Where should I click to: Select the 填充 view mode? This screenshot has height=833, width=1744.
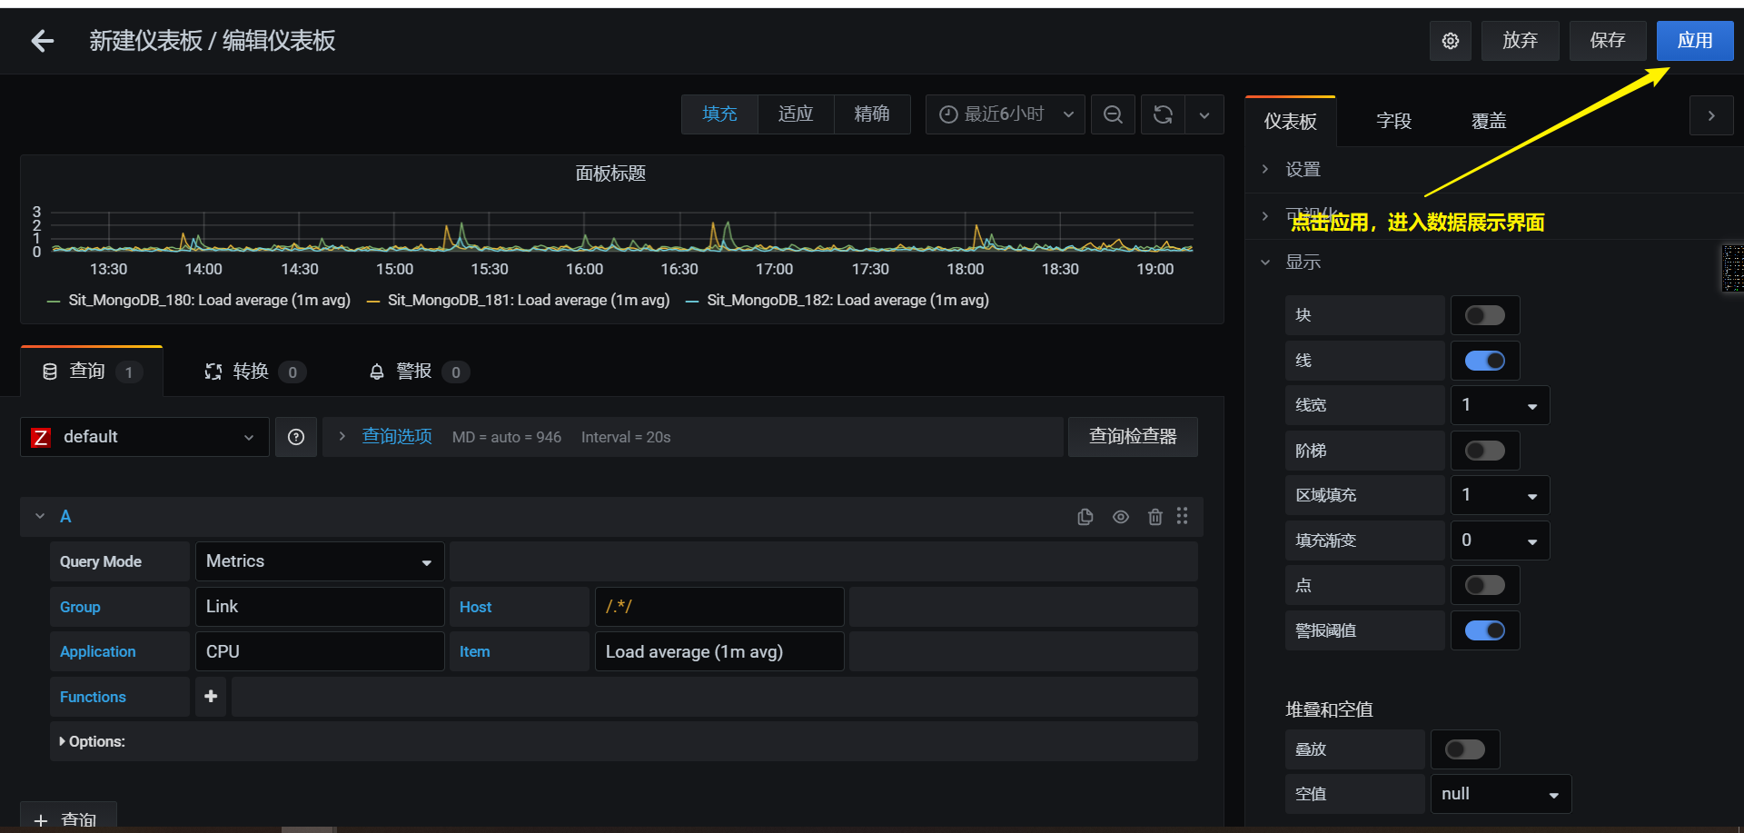coord(719,114)
